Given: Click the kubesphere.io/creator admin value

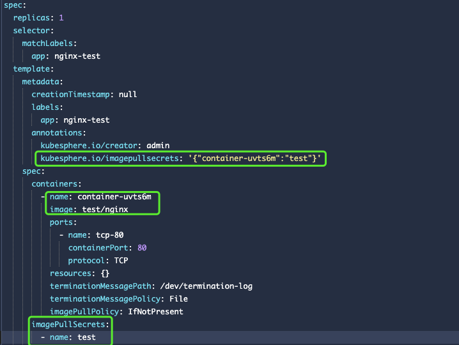Looking at the screenshot, I should (x=156, y=146).
